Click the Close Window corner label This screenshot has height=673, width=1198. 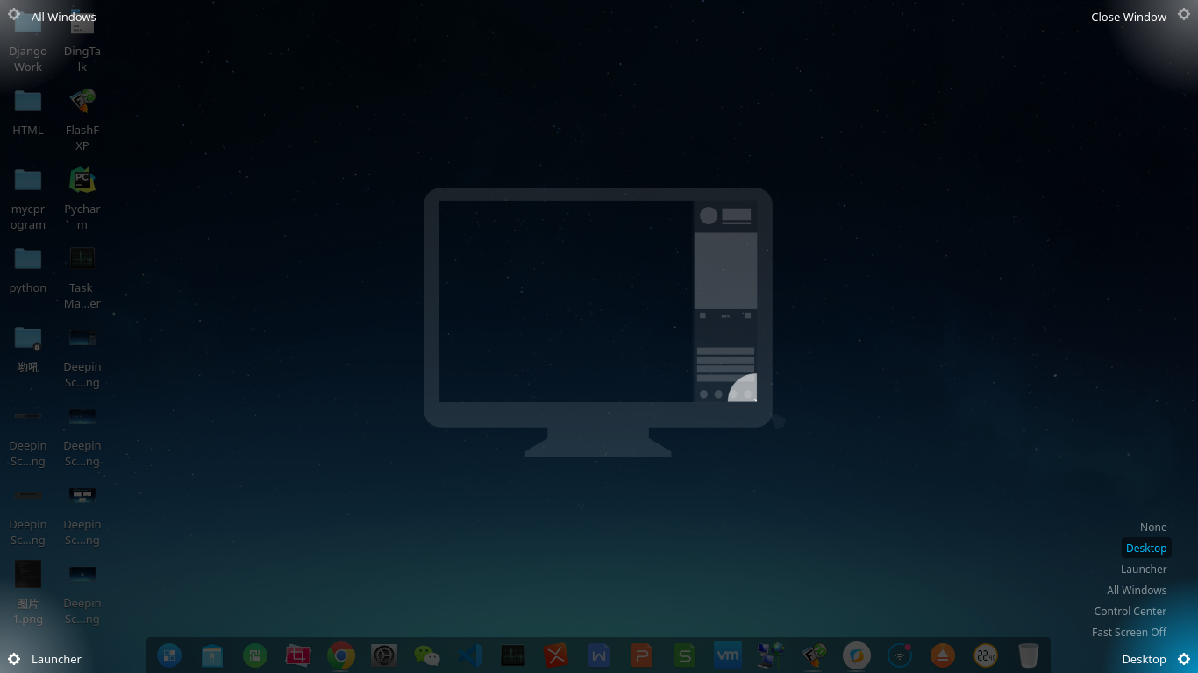point(1129,17)
